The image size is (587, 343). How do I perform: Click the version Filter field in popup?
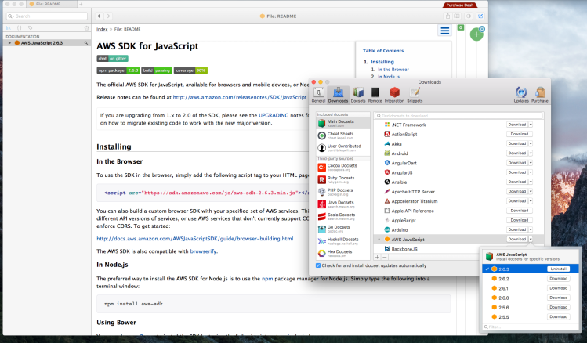[x=530, y=327]
